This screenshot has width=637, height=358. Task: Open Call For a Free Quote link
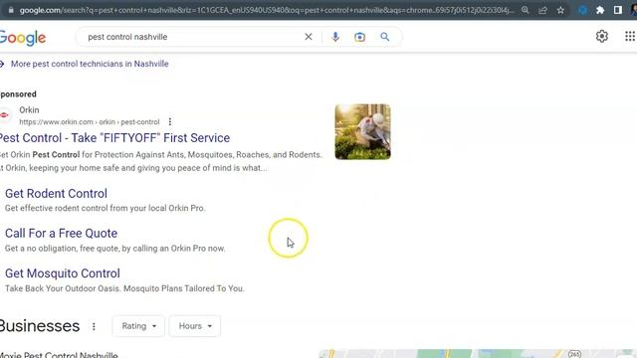(61, 234)
